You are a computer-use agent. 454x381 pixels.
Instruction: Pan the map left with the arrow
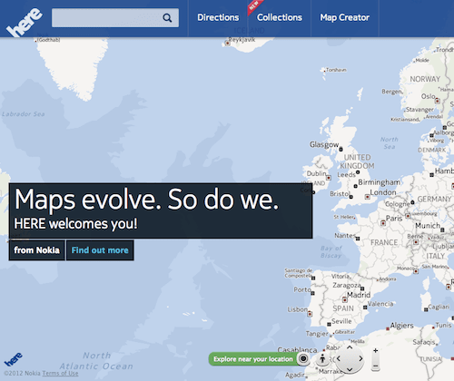tap(339, 358)
